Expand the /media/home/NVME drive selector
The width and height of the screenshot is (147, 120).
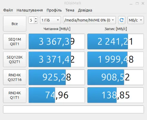coord(89,20)
